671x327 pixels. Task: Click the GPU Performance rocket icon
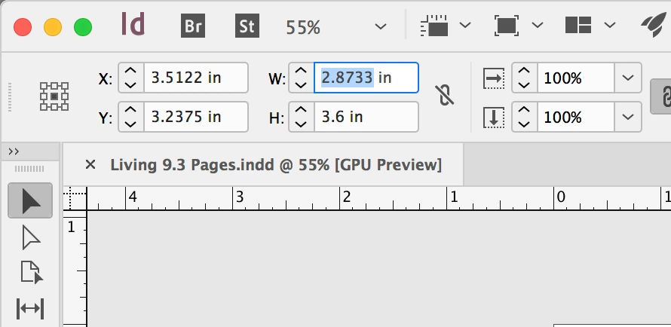pyautogui.click(x=654, y=25)
